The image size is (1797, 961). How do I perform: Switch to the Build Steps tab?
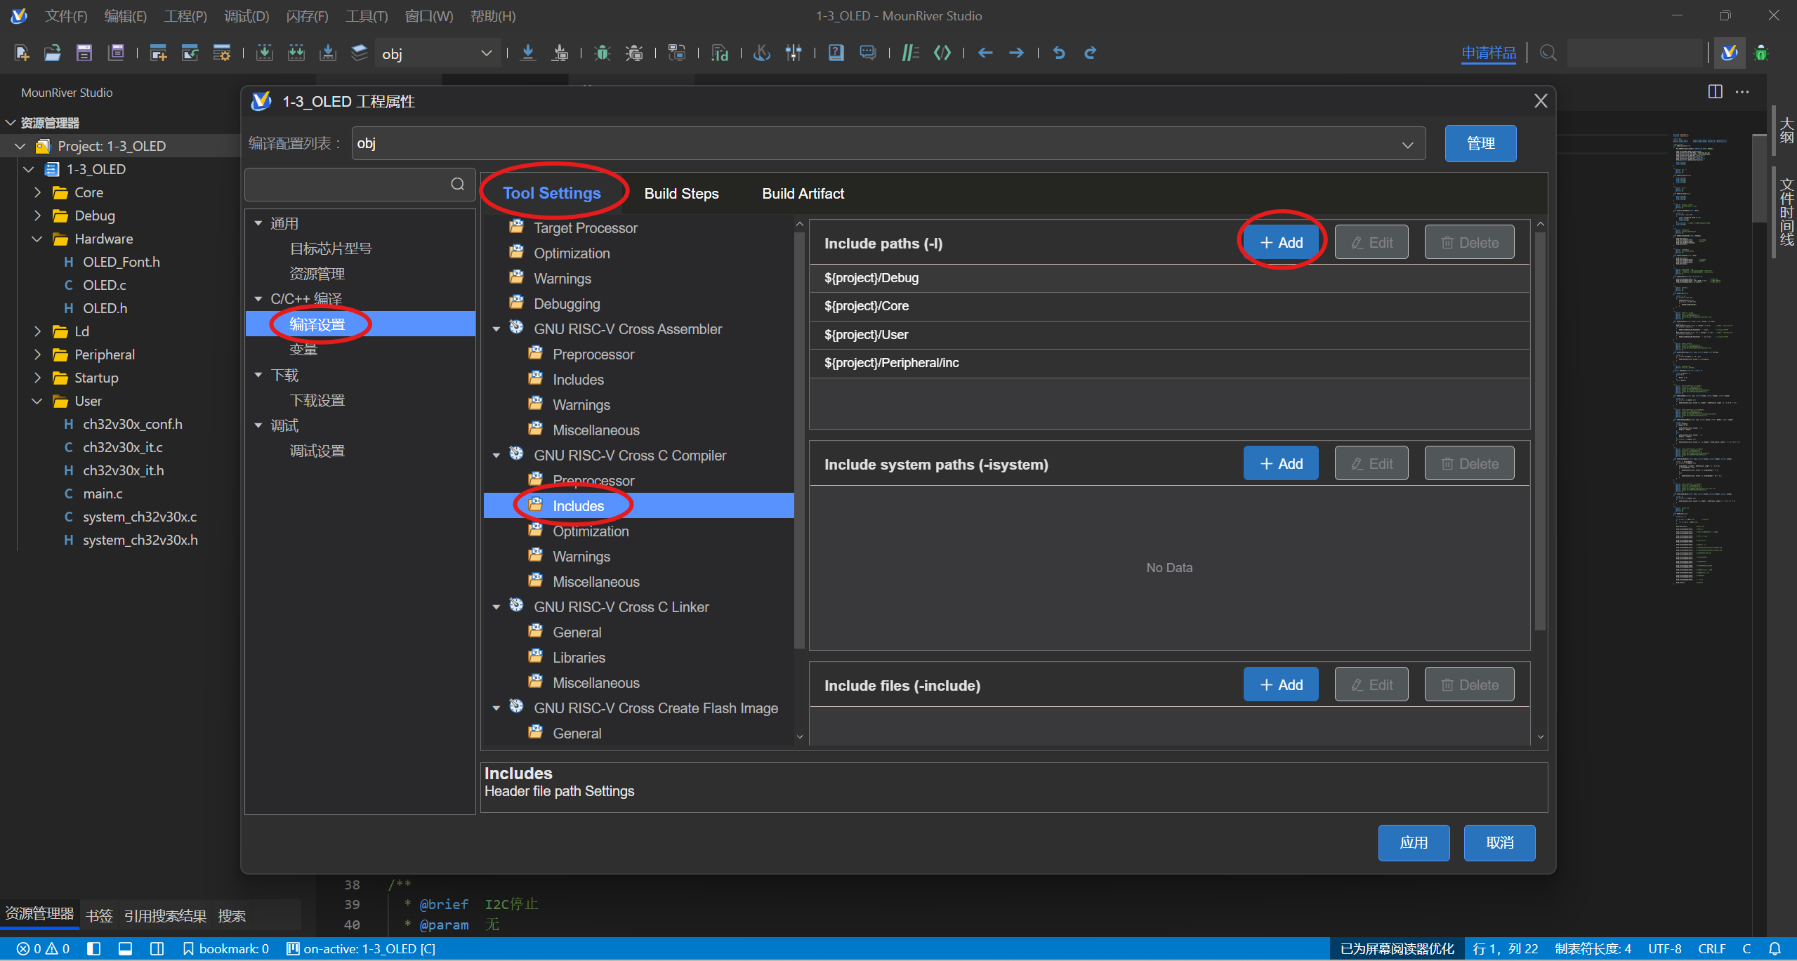681,194
